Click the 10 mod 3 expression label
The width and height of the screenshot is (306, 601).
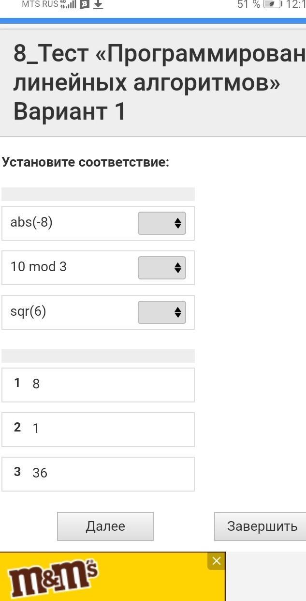point(39,267)
